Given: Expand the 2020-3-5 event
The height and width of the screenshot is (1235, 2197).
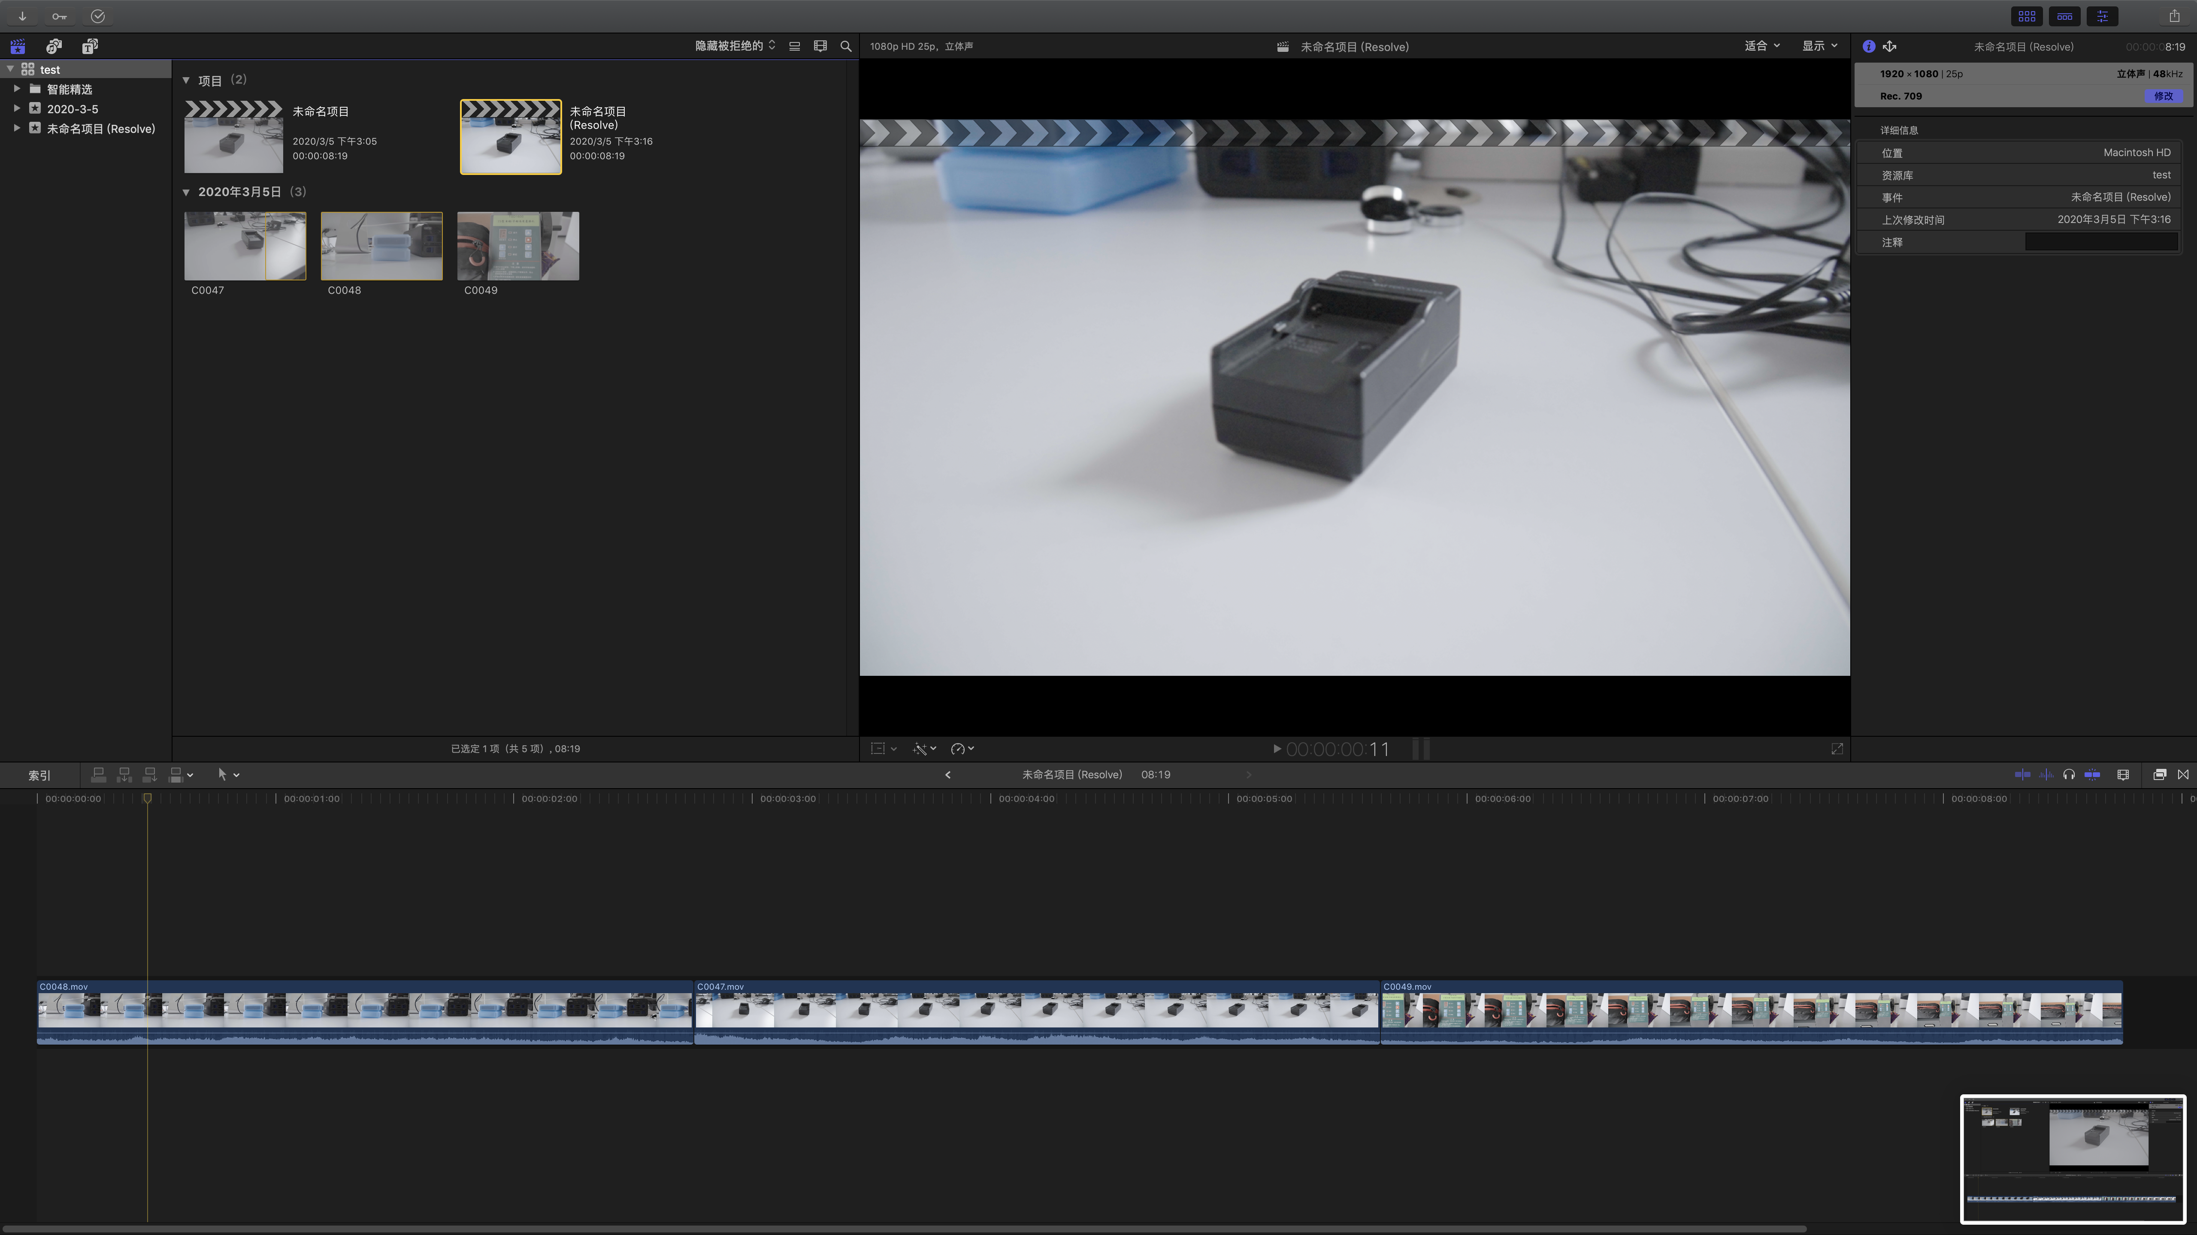Looking at the screenshot, I should [17, 108].
